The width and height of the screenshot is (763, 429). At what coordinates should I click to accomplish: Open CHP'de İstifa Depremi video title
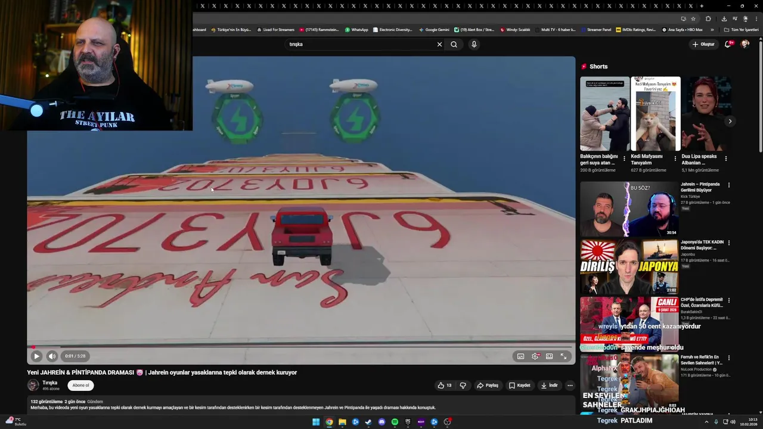point(702,303)
